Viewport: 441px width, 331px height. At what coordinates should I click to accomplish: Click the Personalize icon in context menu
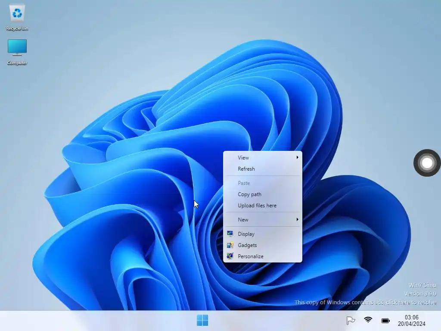[230, 256]
